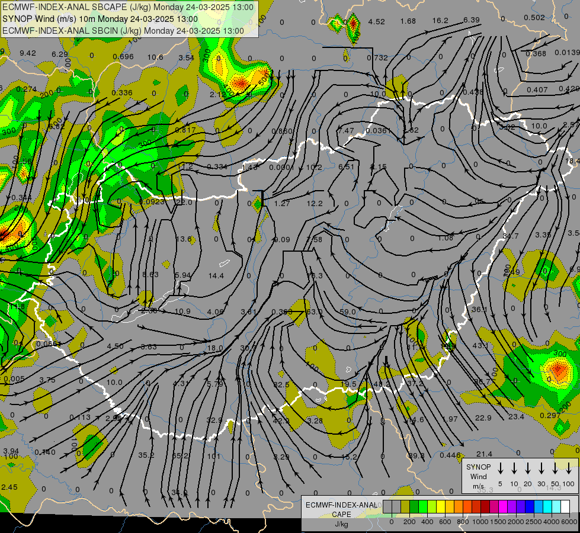Pick the dark red CAPE legend swatch
This screenshot has height=533, width=580.
pos(485,507)
